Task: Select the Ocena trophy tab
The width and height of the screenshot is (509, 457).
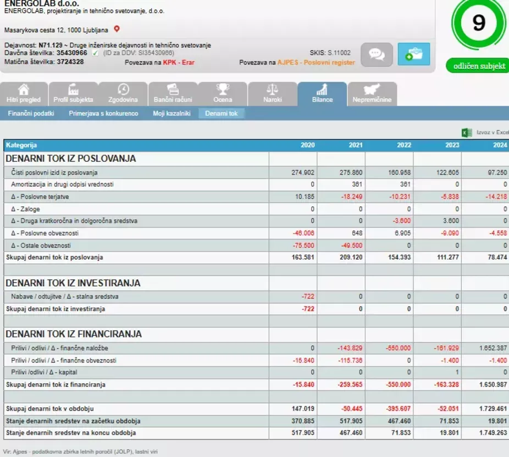Action: (223, 94)
